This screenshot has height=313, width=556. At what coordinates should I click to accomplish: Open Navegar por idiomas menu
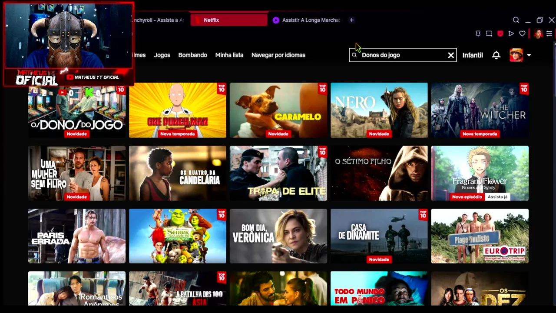pos(278,55)
